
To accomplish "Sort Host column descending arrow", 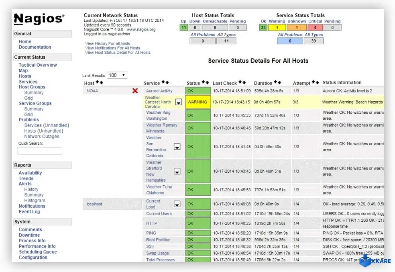I will point(101,82).
